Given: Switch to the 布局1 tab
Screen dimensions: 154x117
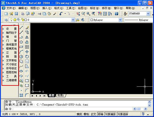Looking at the screenshot, I should [61, 96].
